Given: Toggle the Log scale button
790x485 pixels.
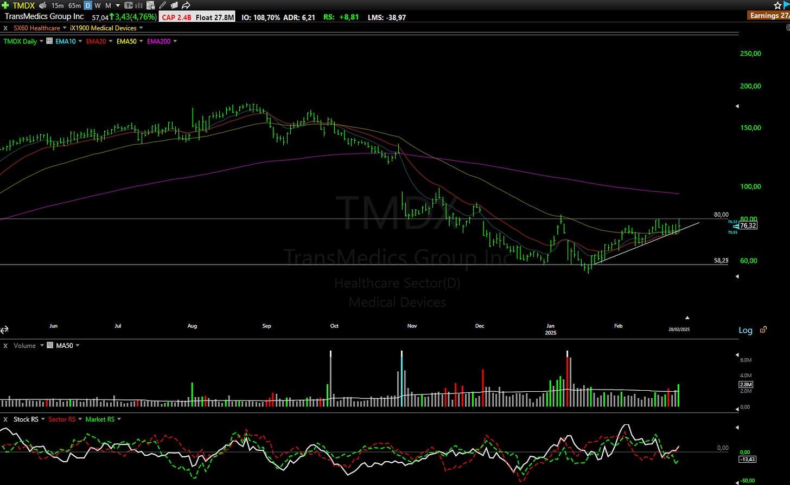Looking at the screenshot, I should point(746,330).
